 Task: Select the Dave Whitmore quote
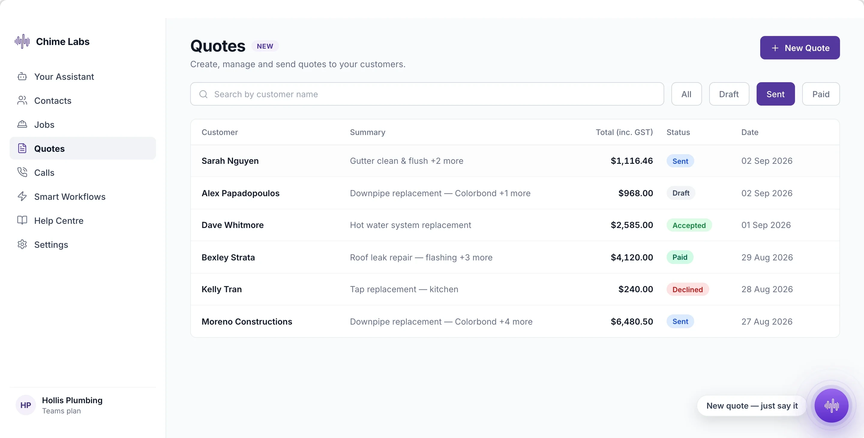[x=515, y=225]
